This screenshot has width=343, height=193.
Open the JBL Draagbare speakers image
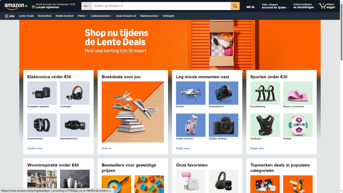tap(42, 93)
